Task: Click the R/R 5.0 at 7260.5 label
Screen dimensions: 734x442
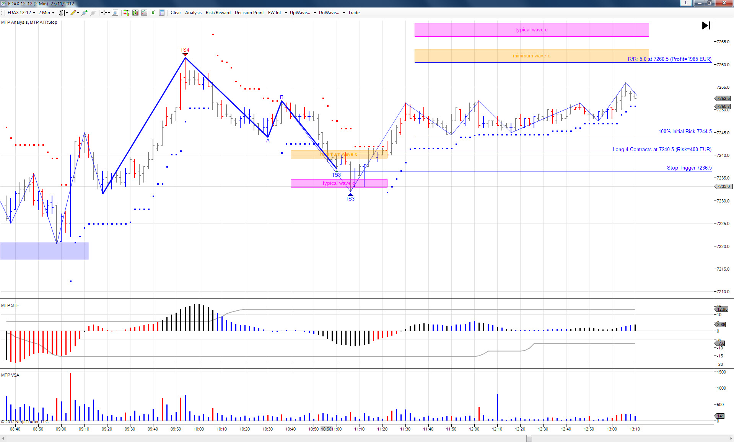Action: click(670, 59)
